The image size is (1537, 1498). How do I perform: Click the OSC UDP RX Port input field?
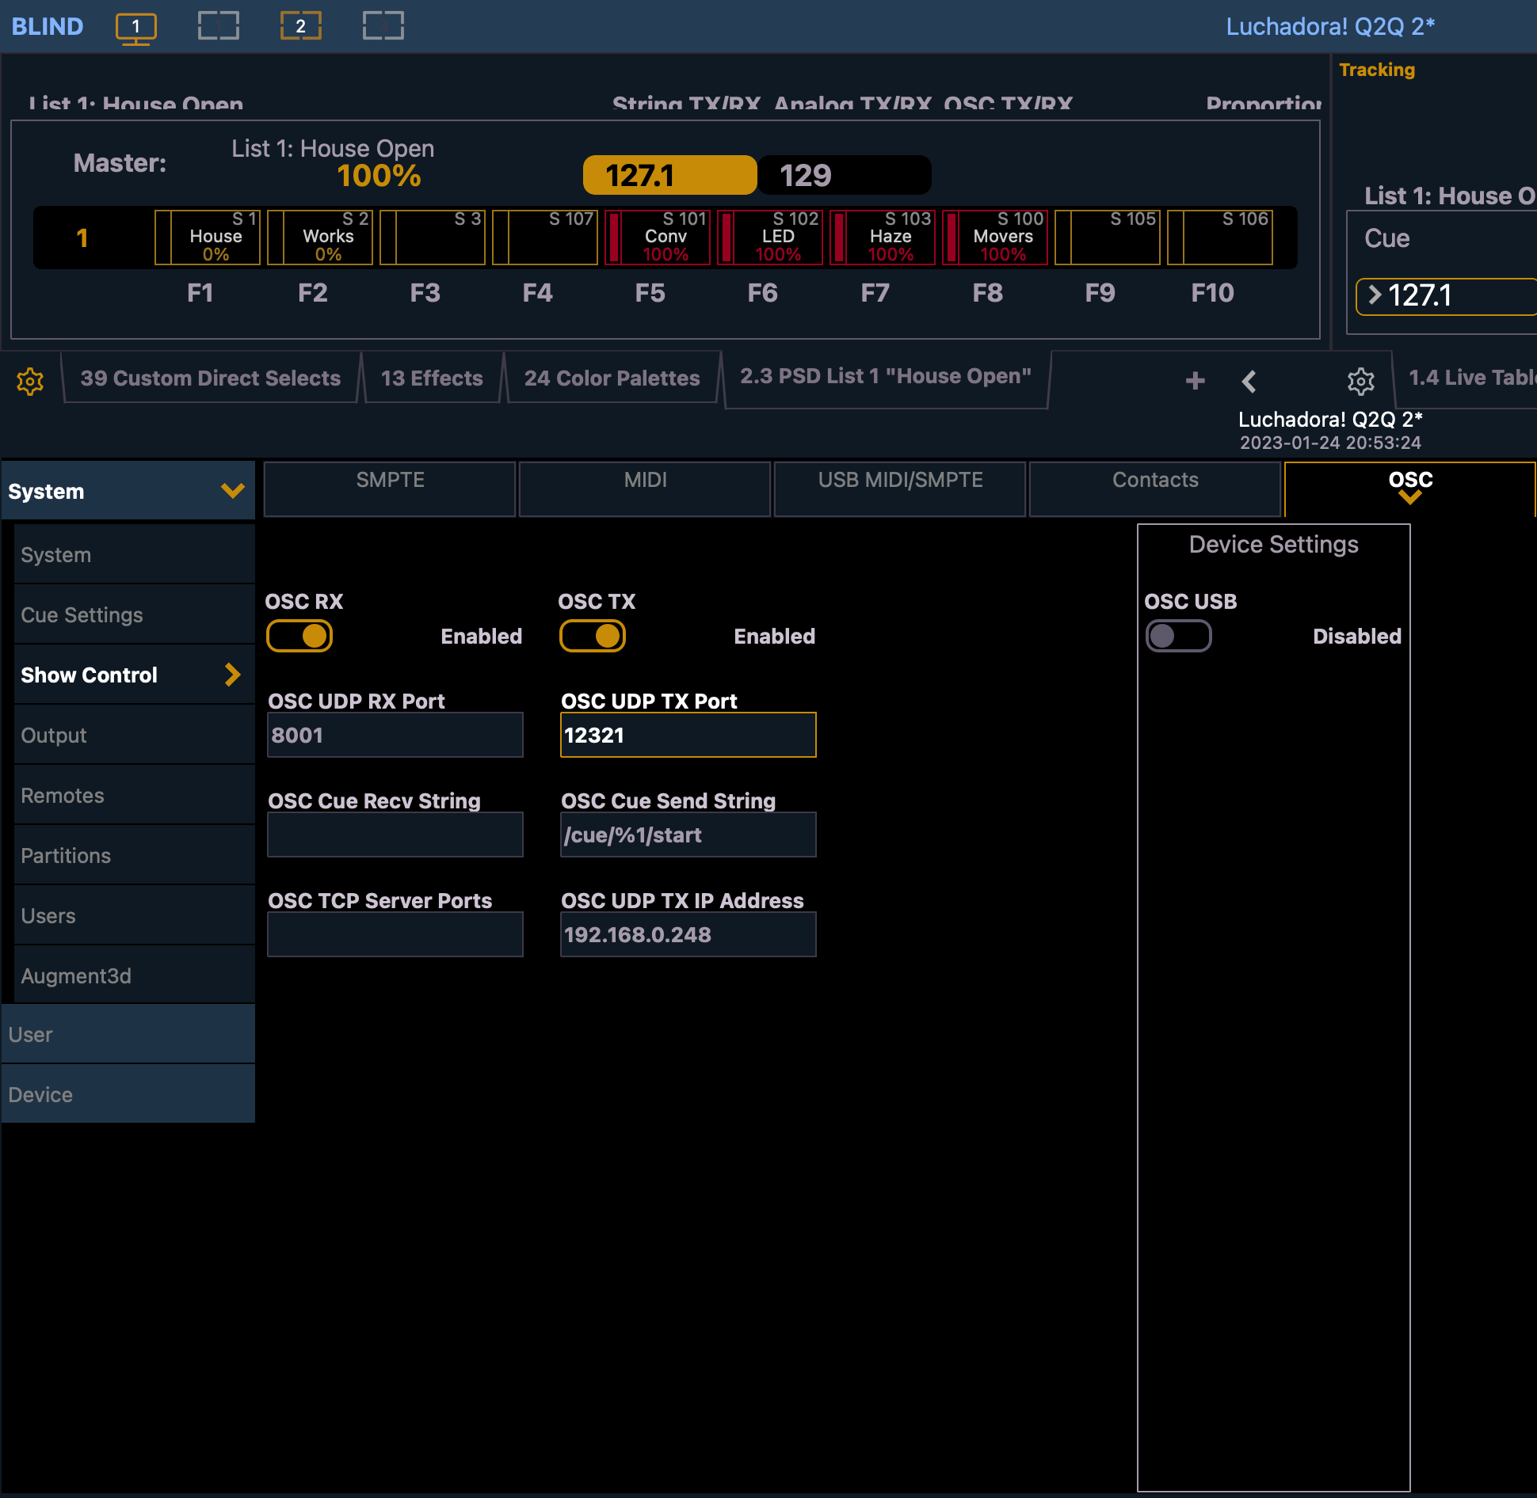pyautogui.click(x=395, y=735)
